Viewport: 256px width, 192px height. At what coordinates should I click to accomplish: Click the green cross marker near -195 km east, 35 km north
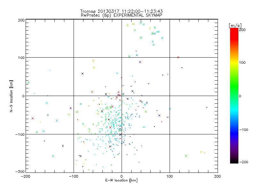pyautogui.click(x=28, y=83)
